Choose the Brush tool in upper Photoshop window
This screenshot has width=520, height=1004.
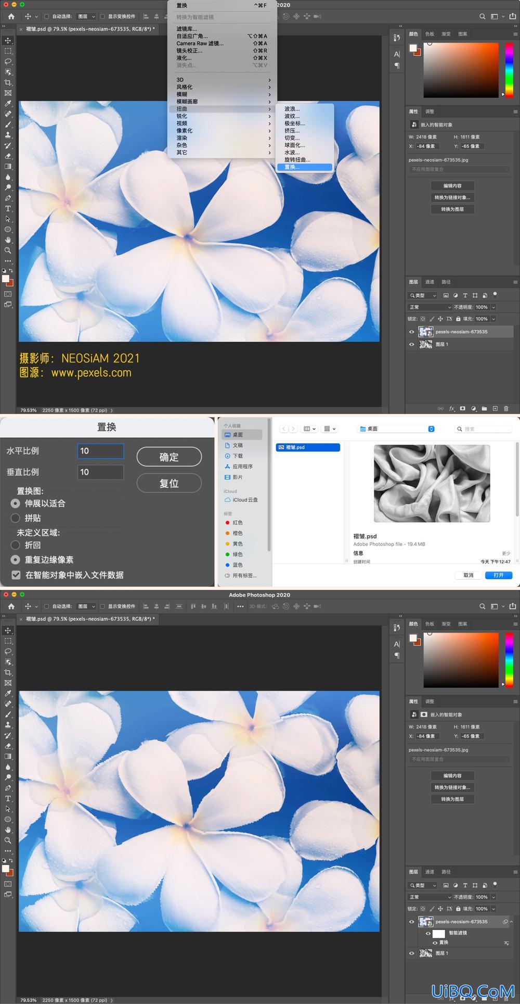click(8, 124)
